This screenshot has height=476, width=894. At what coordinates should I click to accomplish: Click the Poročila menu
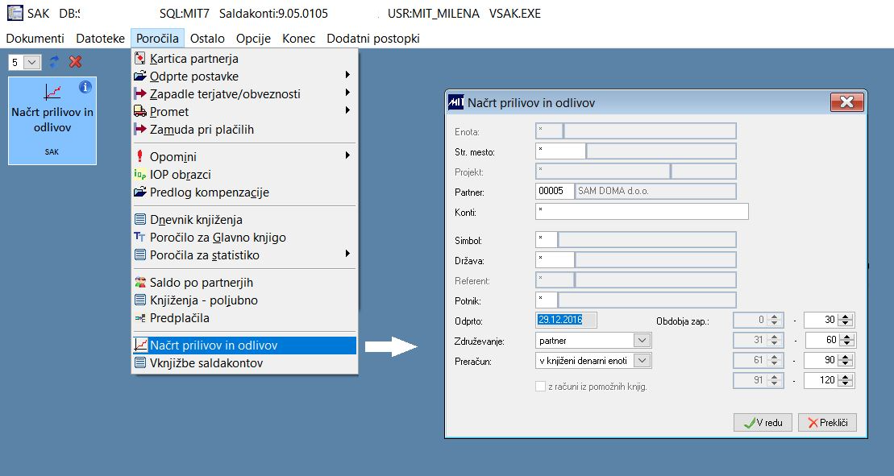[x=157, y=38]
